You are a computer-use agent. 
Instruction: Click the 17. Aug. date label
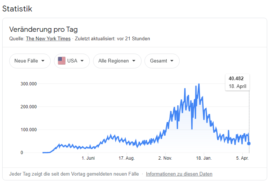tap(126, 158)
